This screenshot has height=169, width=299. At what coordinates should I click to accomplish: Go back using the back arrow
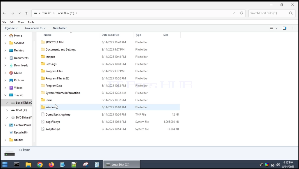point(4,13)
